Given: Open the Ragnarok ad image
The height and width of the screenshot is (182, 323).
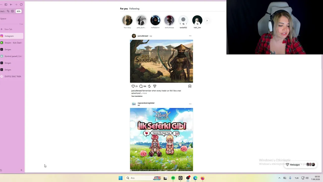Looking at the screenshot, I should (161, 140).
